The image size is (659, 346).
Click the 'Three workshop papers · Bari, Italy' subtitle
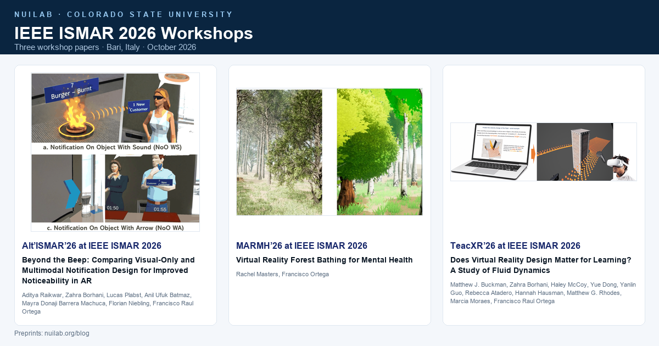(x=105, y=47)
